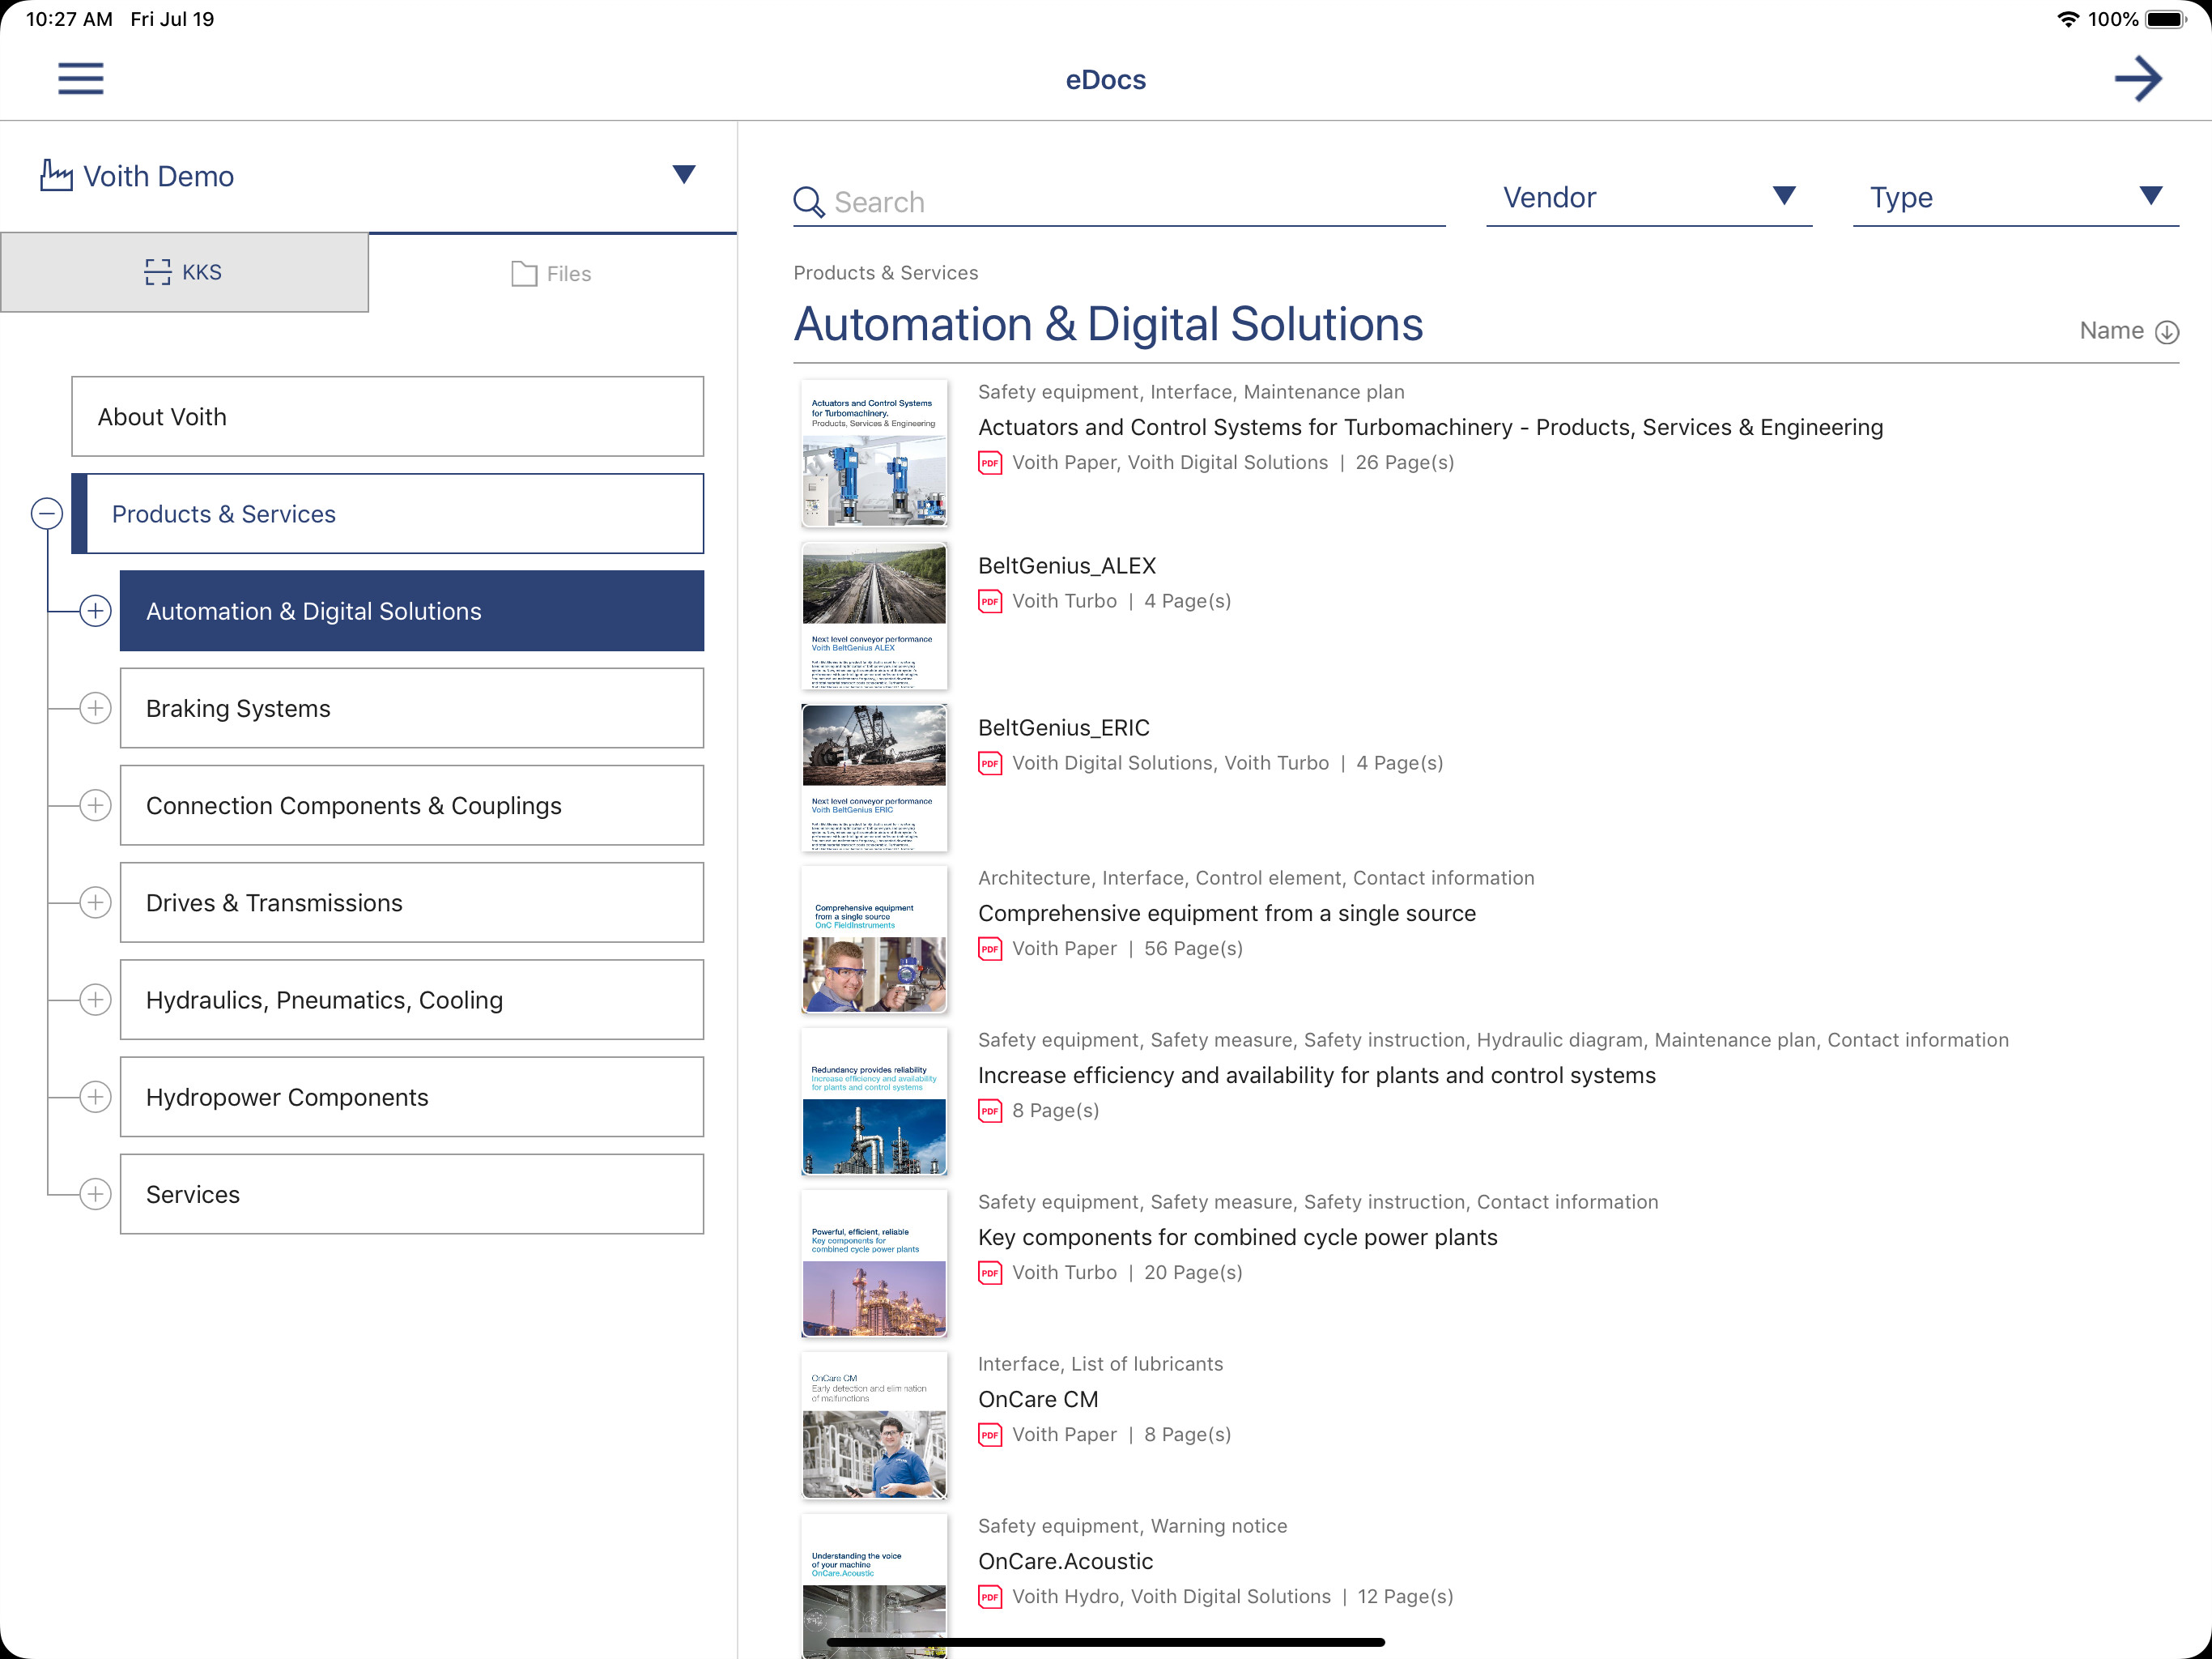Click Products & Services breadcrumb
The width and height of the screenshot is (2212, 1659).
coord(885,272)
